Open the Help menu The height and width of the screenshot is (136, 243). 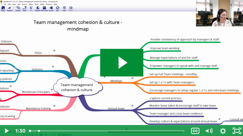tap(55, 4)
